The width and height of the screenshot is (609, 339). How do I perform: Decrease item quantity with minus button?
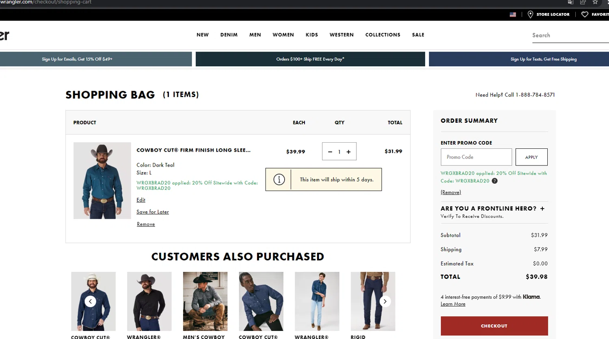pyautogui.click(x=330, y=152)
